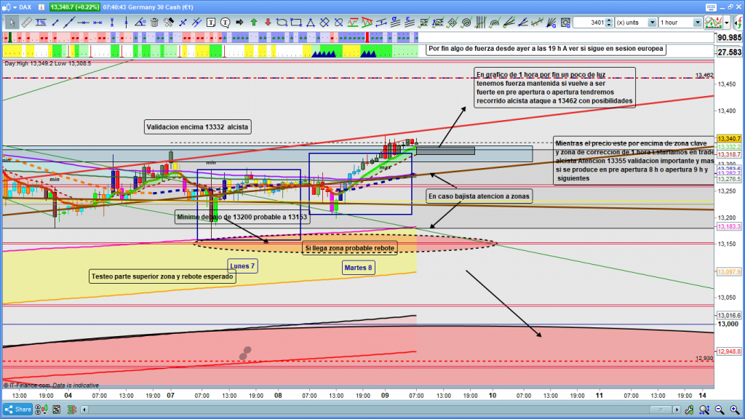
Task: Click the info icon next to DAX
Action: (x=42, y=7)
